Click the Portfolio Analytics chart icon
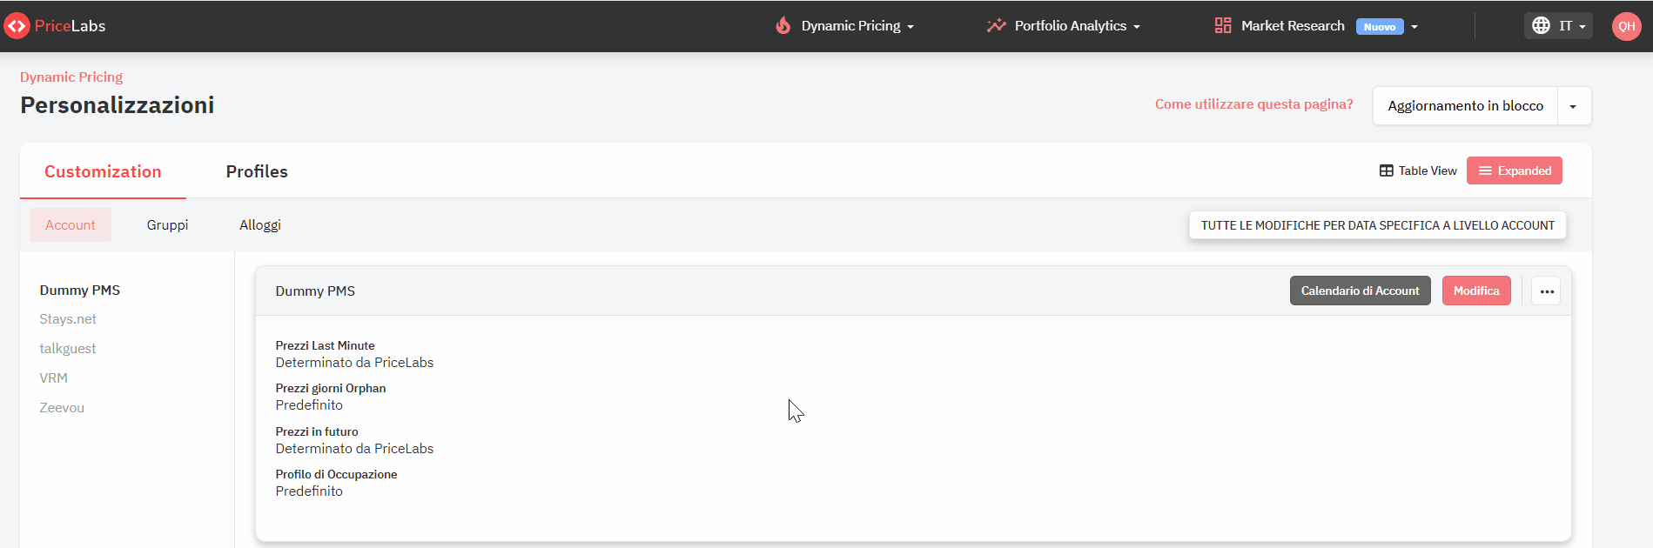This screenshot has width=1653, height=548. click(996, 26)
